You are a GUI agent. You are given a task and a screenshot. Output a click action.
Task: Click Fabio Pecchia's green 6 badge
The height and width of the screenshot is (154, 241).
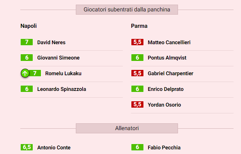click(137, 148)
